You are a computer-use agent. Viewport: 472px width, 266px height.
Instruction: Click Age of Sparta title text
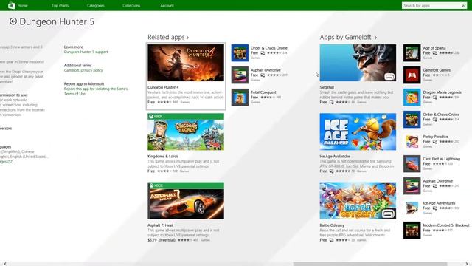tap(434, 48)
